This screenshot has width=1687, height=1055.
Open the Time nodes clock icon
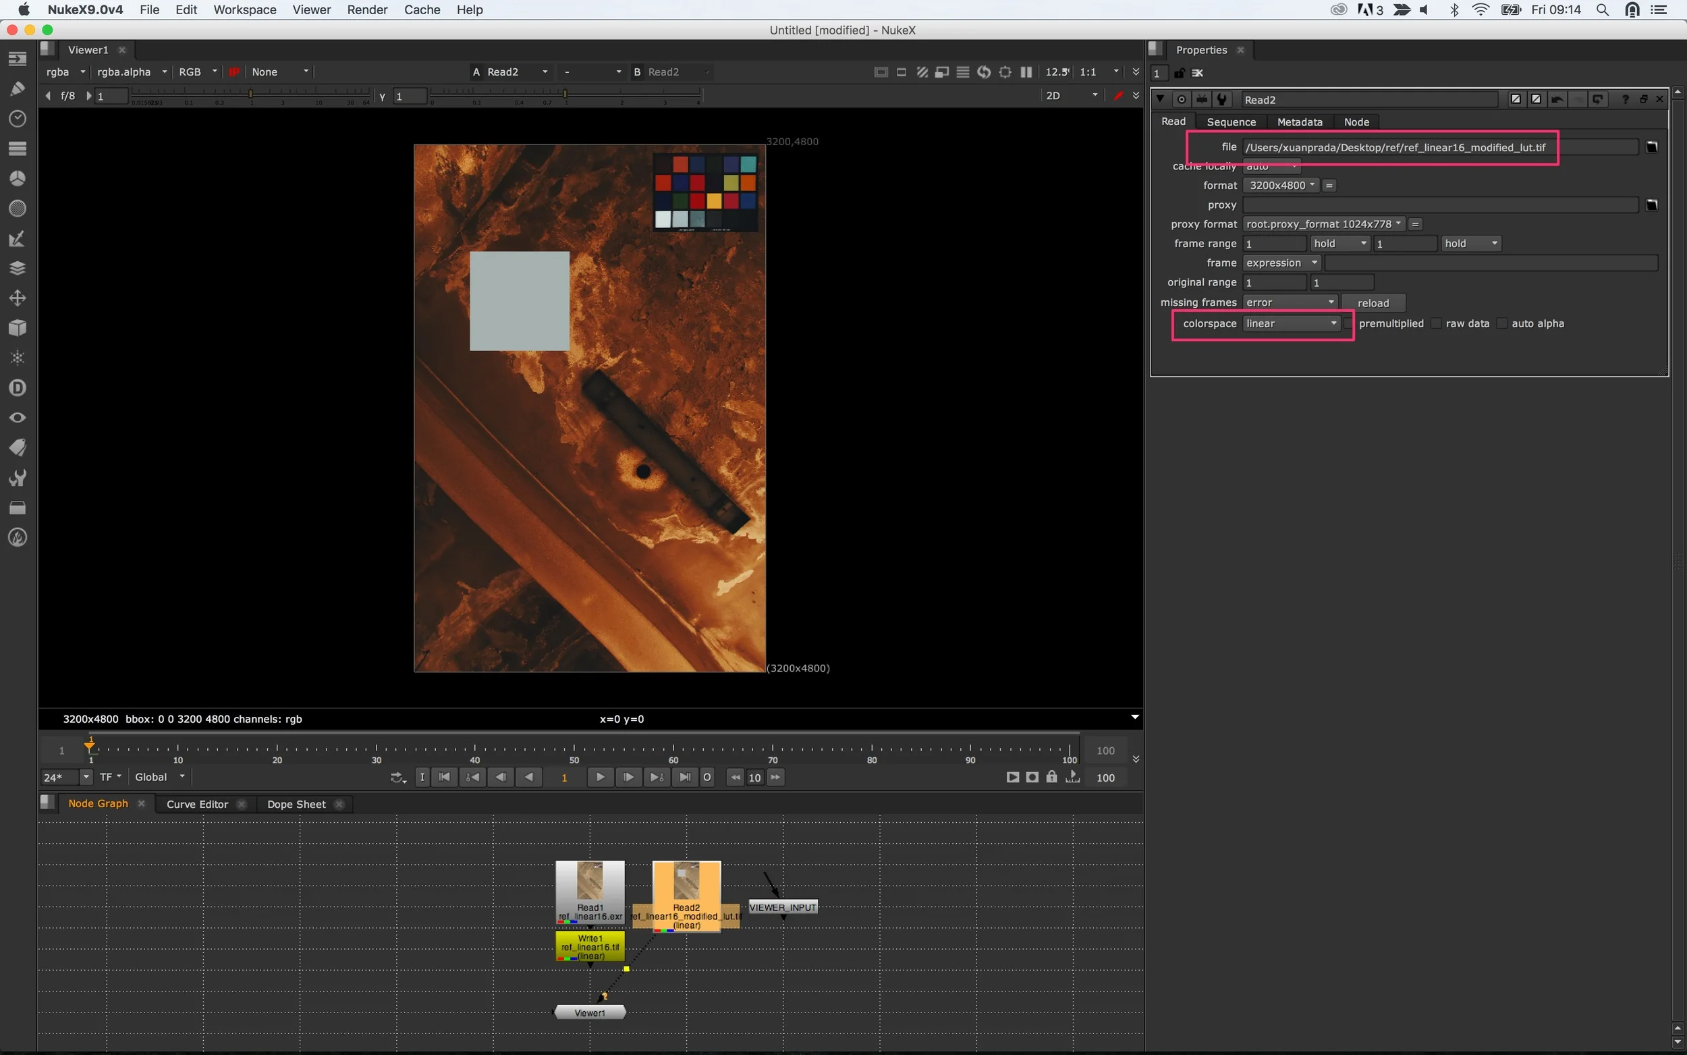click(x=18, y=119)
